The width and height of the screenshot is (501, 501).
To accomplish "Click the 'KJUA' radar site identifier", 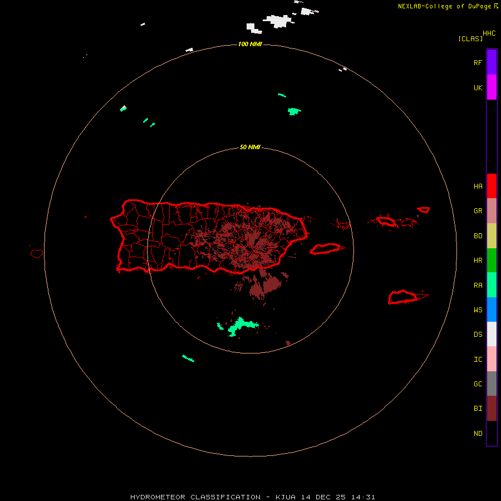I will 286,497.
